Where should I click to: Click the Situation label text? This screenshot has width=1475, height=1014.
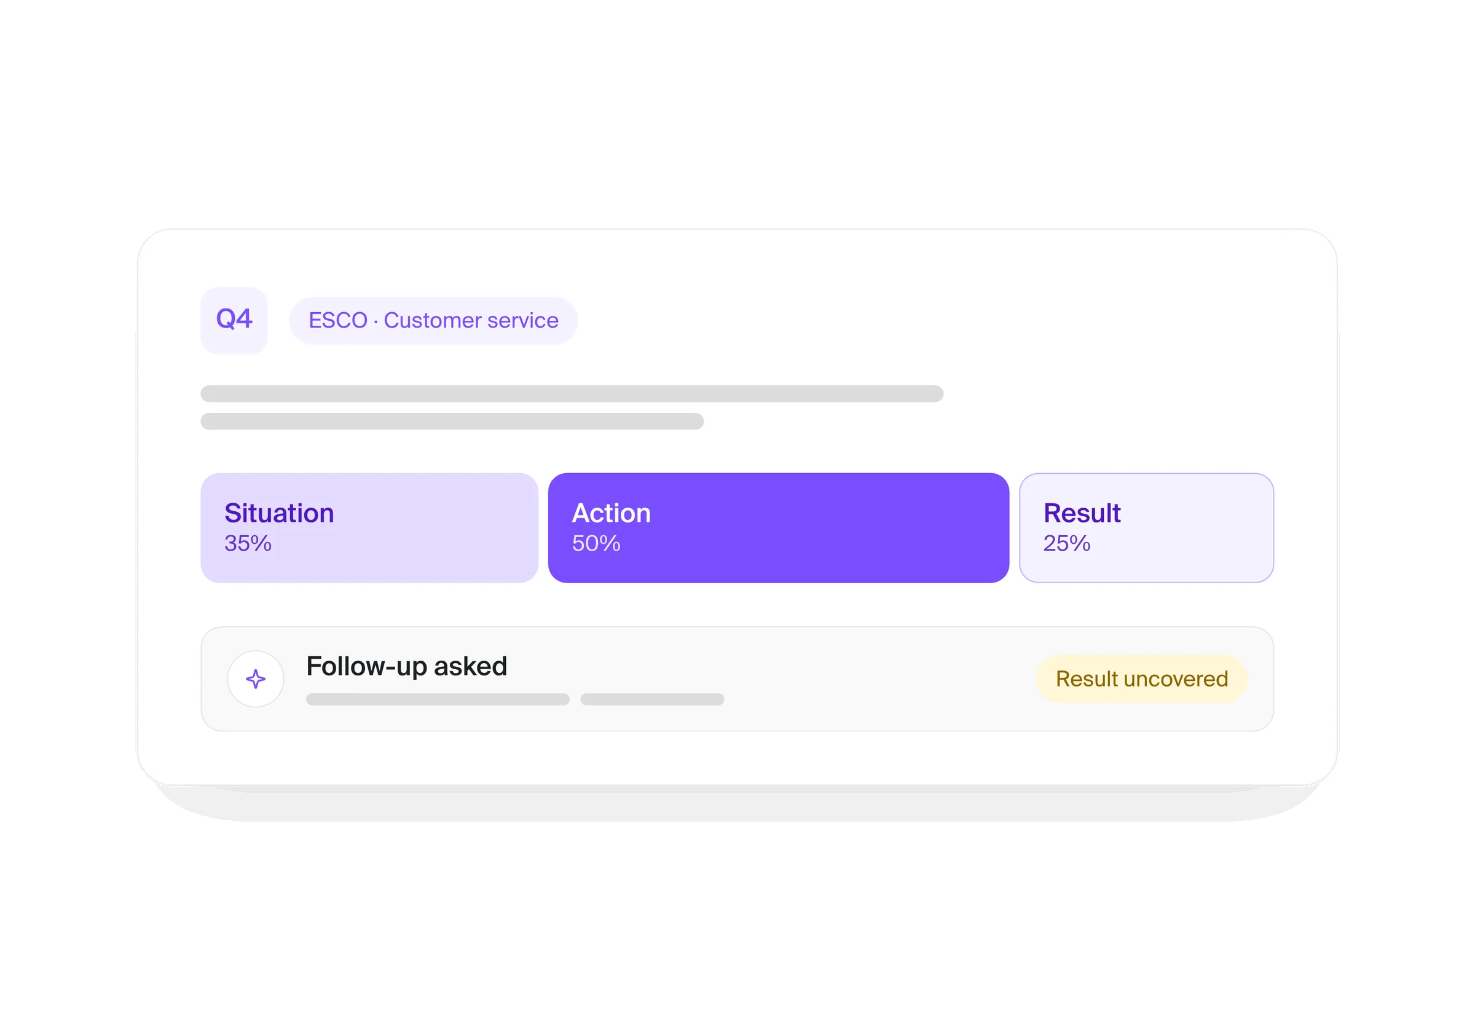[279, 513]
